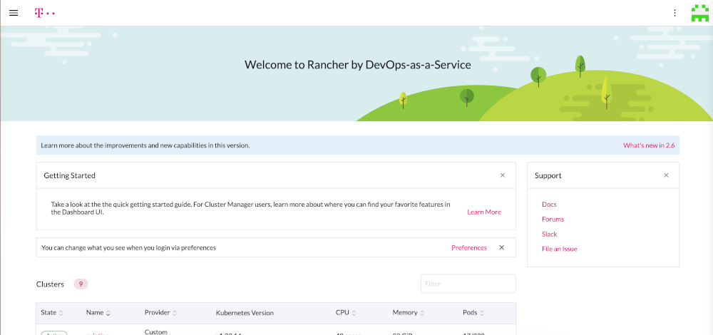Click the Kubernetes Version column header
The height and width of the screenshot is (335, 713).
[x=245, y=313]
